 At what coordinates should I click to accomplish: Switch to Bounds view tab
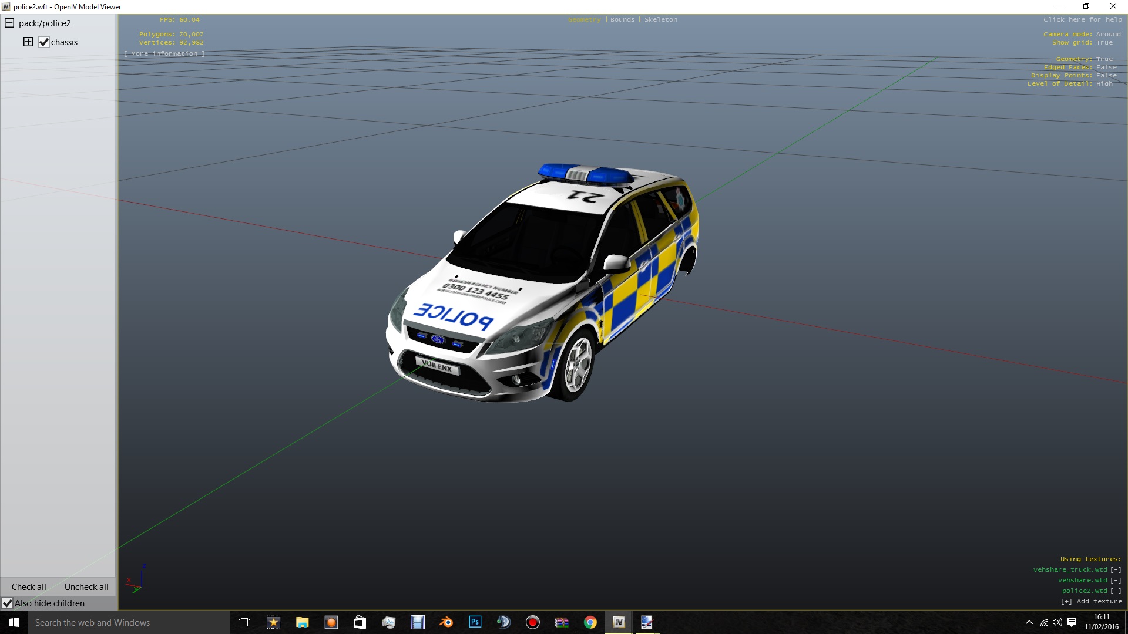click(x=622, y=19)
